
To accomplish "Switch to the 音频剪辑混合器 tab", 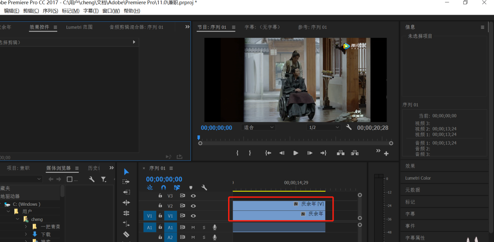I will point(137,27).
